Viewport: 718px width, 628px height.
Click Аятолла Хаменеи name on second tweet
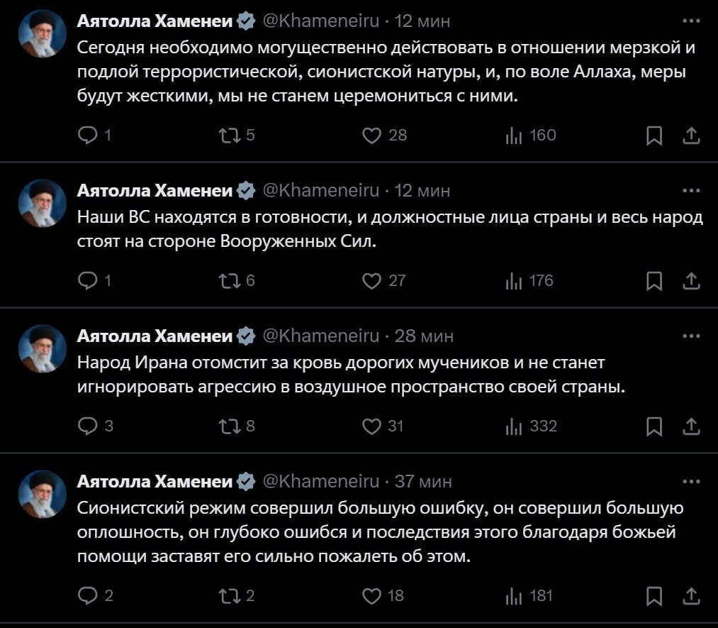click(155, 190)
